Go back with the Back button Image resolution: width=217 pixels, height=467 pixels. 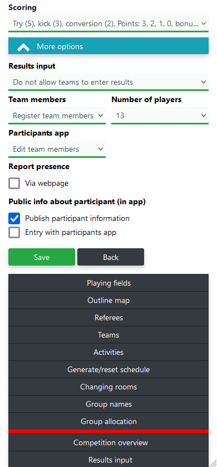tap(111, 257)
